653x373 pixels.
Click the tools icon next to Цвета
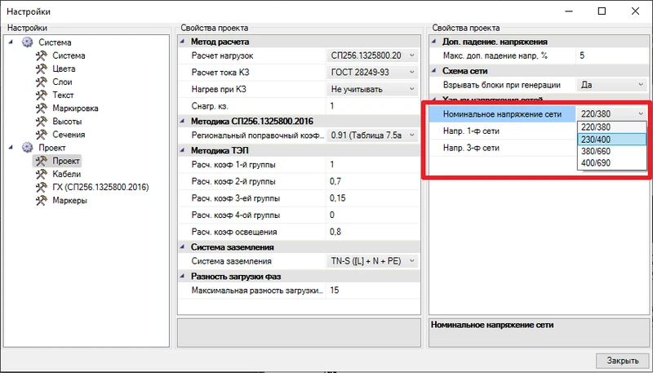coord(42,69)
